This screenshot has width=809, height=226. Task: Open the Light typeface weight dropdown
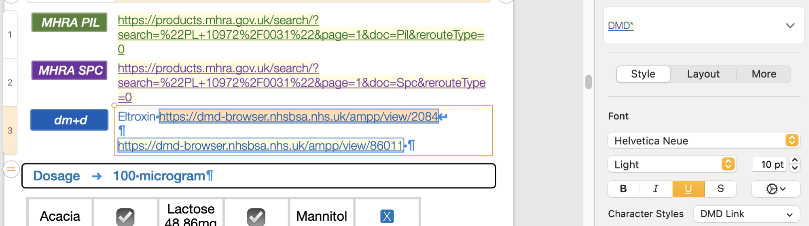(671, 165)
